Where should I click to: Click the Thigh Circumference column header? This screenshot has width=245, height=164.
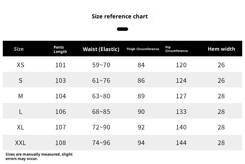pos(143,49)
